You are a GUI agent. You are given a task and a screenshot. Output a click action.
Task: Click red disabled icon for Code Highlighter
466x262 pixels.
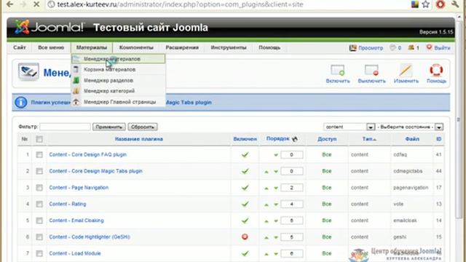click(245, 237)
